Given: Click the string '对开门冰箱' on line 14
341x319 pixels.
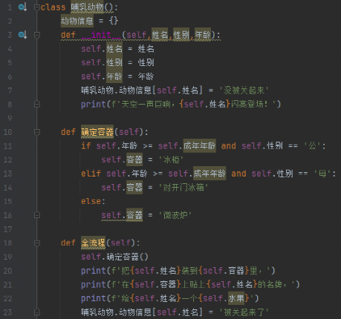Looking at the screenshot, I should [x=184, y=188].
